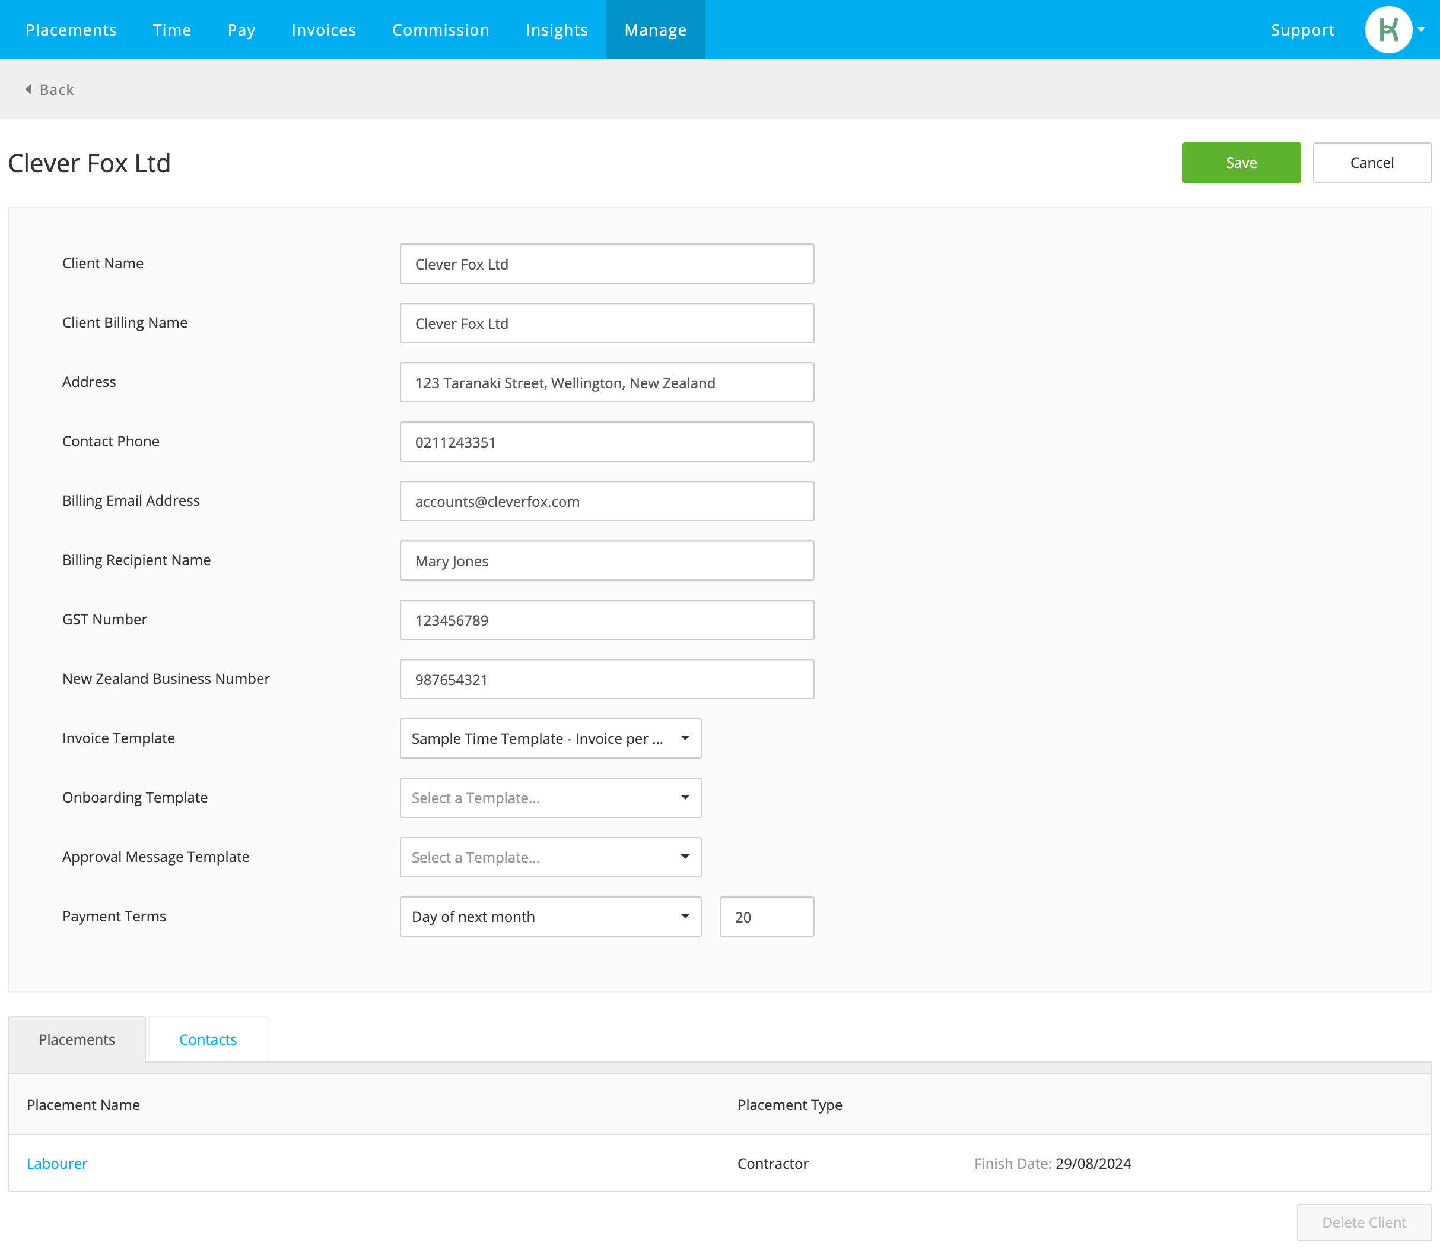1440x1249 pixels.
Task: Click the Placement Type column header
Action: tap(789, 1105)
